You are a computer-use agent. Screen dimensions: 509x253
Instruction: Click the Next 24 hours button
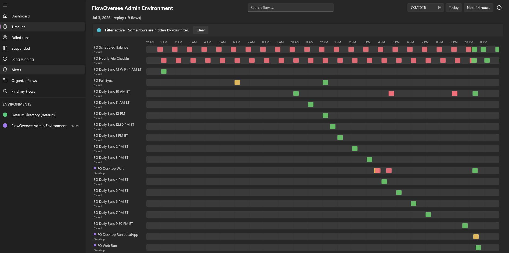[478, 8]
